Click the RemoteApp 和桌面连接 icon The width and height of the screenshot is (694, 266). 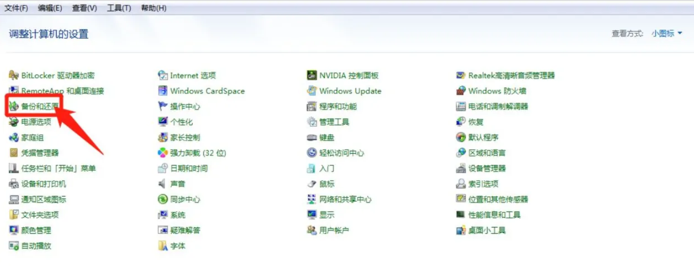coord(13,91)
